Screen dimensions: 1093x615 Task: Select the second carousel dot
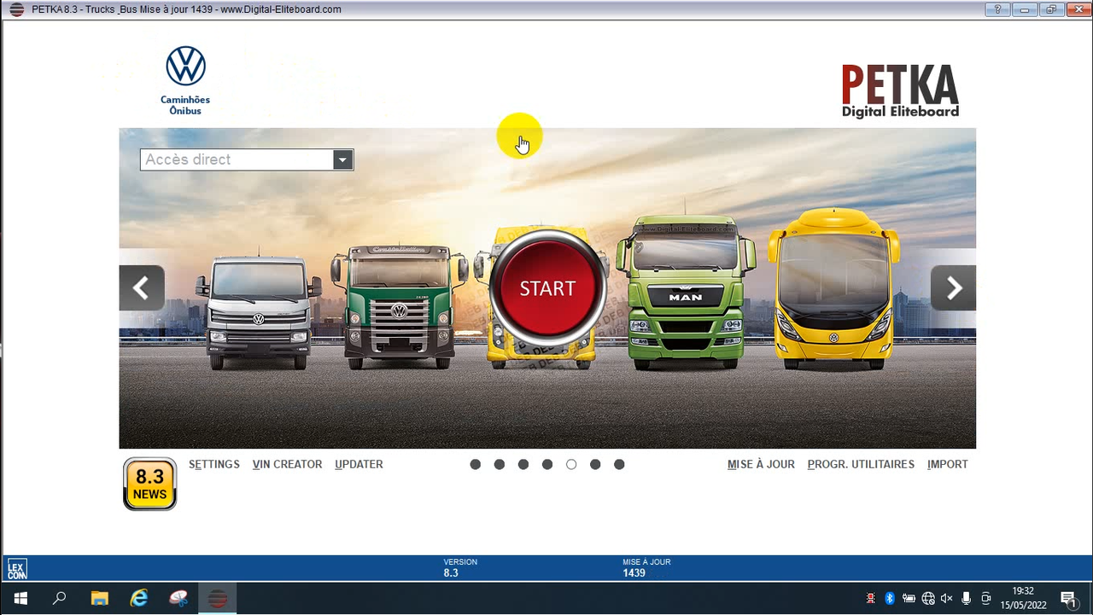point(500,464)
